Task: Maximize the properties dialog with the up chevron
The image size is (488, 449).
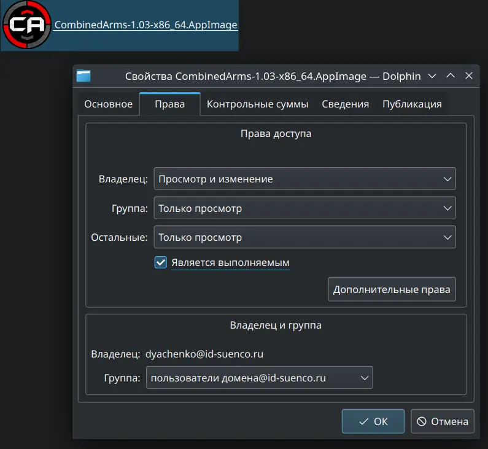Action: [451, 76]
